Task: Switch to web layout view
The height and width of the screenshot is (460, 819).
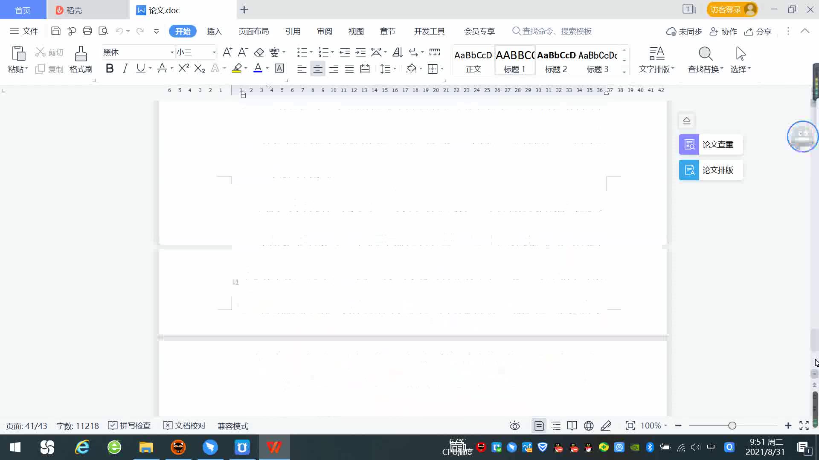Action: coord(589,425)
